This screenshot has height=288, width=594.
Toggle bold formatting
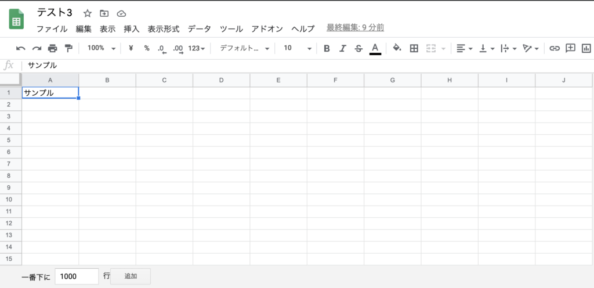(327, 48)
